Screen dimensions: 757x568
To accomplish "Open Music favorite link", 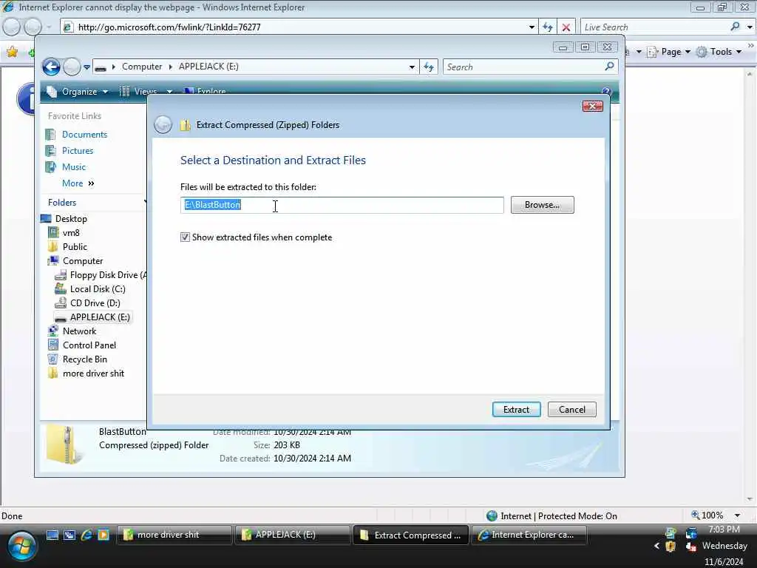I will tap(73, 167).
